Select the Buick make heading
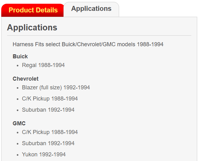The height and width of the screenshot is (161, 200). (x=20, y=56)
